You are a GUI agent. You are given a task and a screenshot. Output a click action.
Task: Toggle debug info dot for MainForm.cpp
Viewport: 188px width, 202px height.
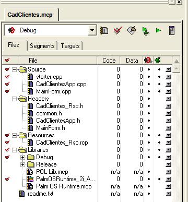(x=159, y=91)
